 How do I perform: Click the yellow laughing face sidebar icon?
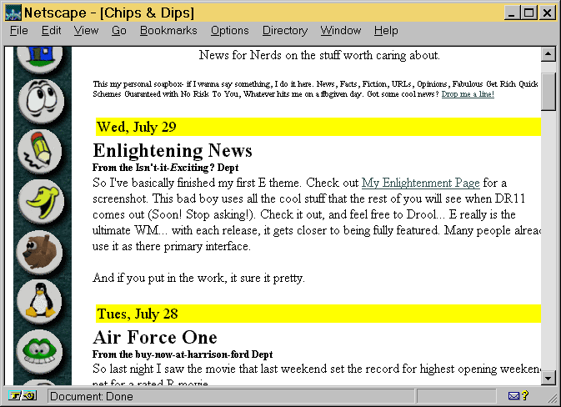pyautogui.click(x=41, y=202)
